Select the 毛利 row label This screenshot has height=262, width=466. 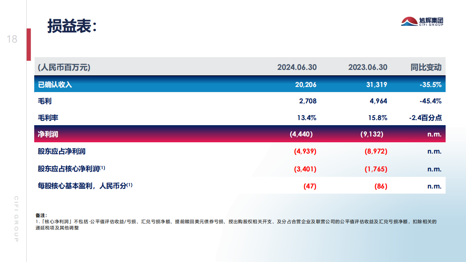click(44, 101)
